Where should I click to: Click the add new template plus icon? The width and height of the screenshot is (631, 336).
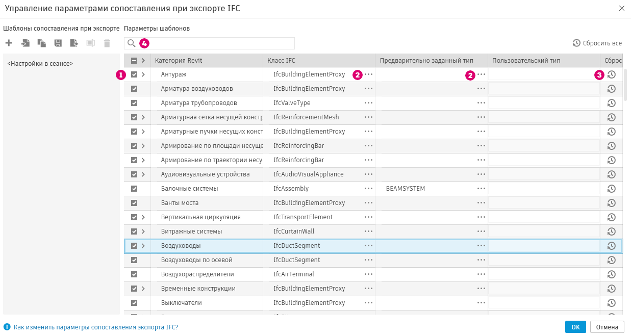pos(9,43)
